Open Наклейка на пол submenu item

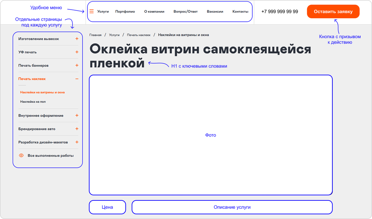tap(33, 101)
